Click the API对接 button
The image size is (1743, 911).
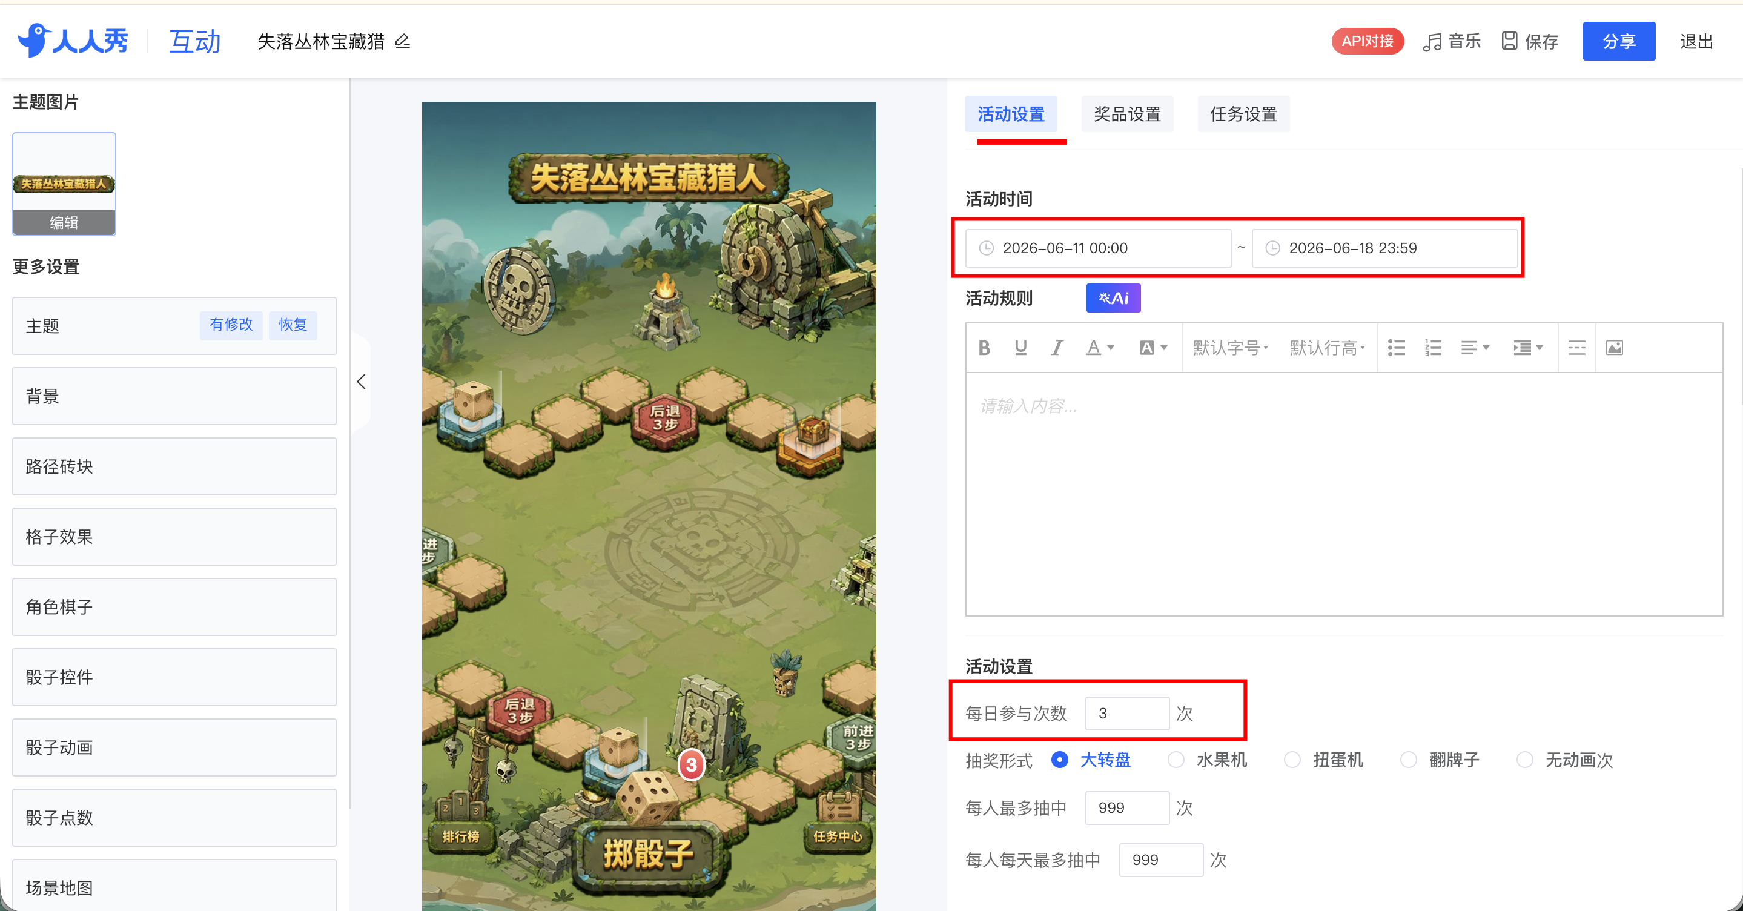pos(1368,41)
